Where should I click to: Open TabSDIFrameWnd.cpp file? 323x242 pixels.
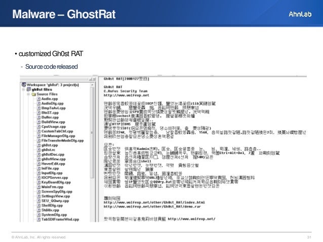point(60,219)
